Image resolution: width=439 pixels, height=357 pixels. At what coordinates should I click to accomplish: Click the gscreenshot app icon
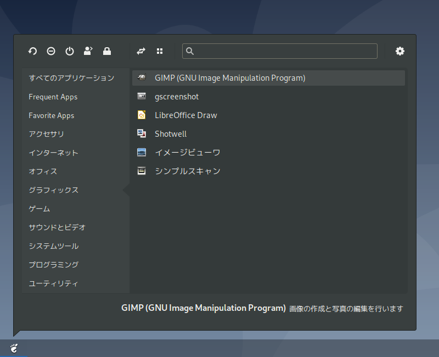tap(142, 96)
